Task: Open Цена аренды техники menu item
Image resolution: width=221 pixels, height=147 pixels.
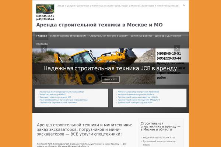Action: (168, 36)
